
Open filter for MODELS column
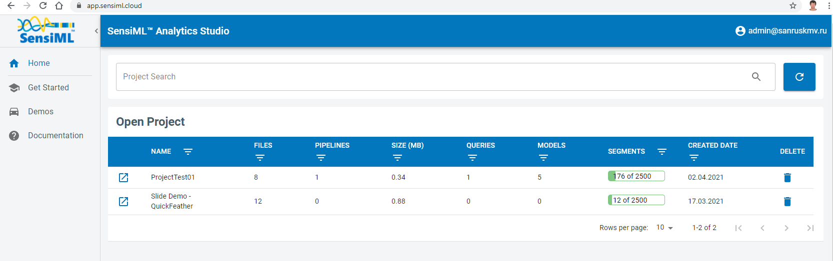tap(543, 158)
